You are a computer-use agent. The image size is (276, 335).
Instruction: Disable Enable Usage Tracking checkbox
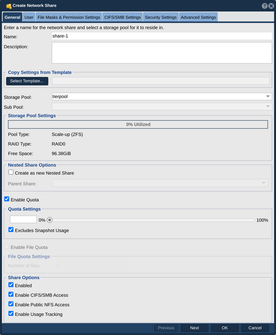pos(11,314)
